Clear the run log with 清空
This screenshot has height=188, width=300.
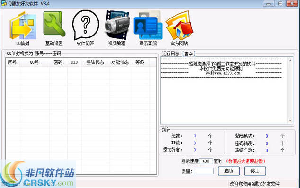coord(189,54)
